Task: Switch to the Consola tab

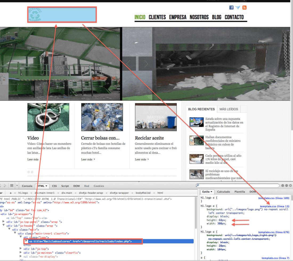Action: pos(27,186)
